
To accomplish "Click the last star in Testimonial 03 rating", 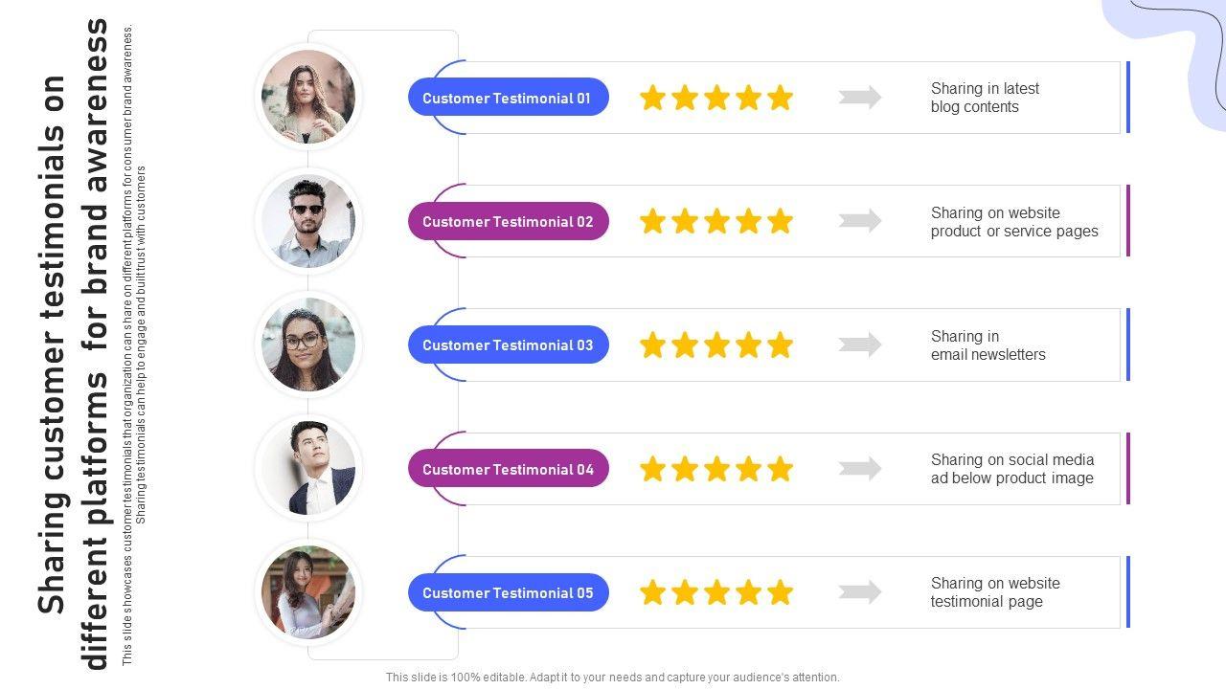I will click(781, 344).
